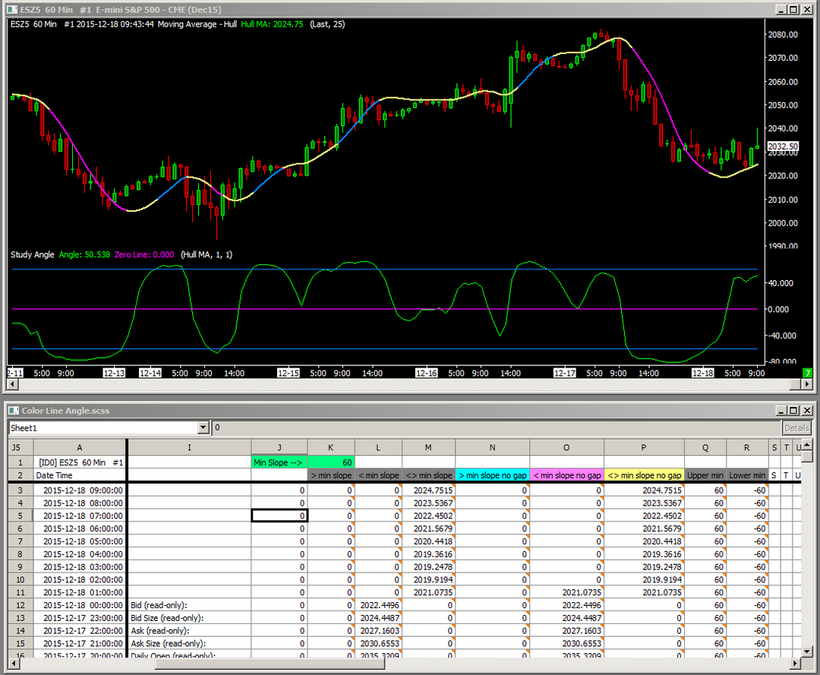Screen dimensions: 820x675
Task: Select column header labeled M
Action: tap(428, 448)
